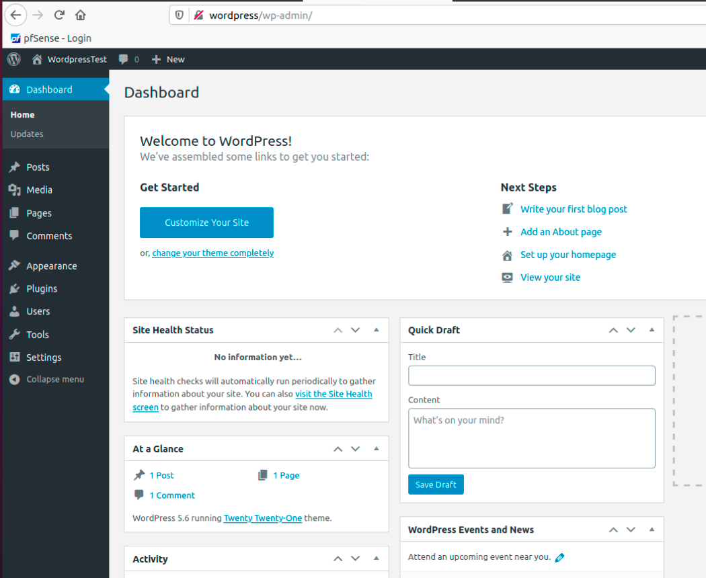
Task: Move Site Health Status panel down
Action: [356, 331]
